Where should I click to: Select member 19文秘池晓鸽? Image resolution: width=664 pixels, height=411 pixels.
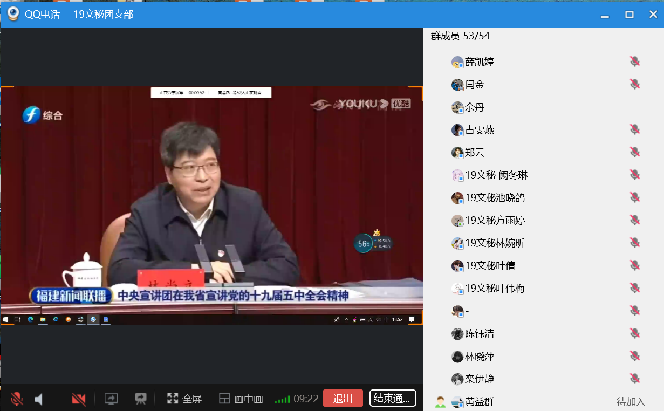tap(495, 198)
